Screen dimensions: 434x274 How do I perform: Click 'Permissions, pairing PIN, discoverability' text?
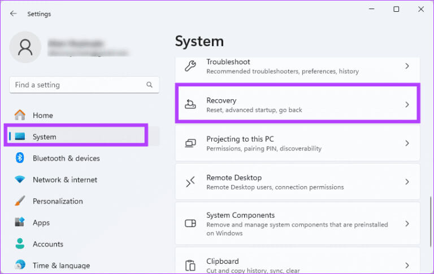tap(264, 149)
